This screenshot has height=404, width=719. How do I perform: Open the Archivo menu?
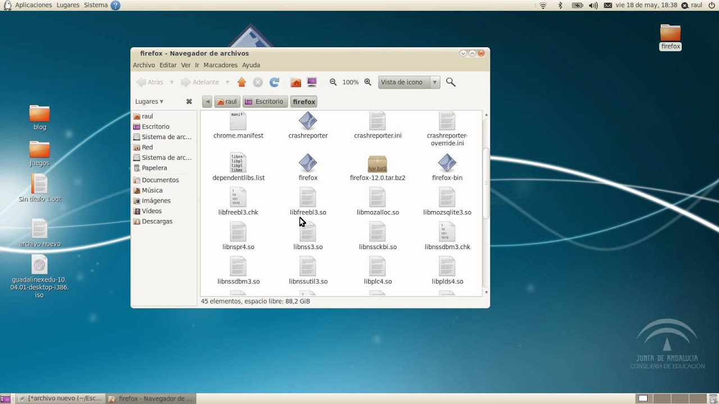pyautogui.click(x=144, y=65)
